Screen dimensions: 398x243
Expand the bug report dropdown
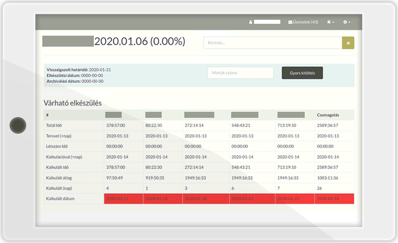331,22
